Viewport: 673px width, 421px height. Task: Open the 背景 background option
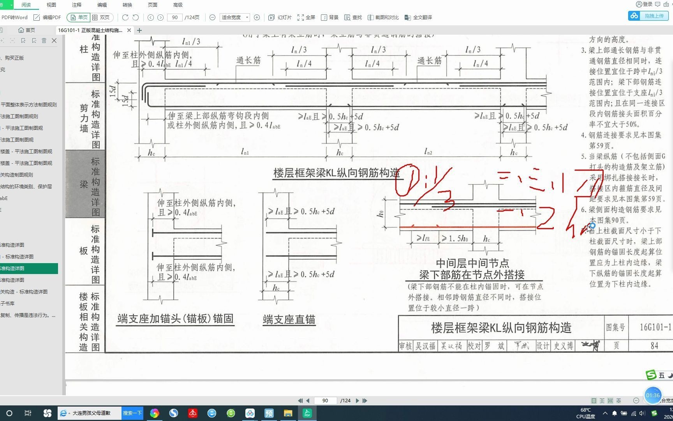(329, 17)
